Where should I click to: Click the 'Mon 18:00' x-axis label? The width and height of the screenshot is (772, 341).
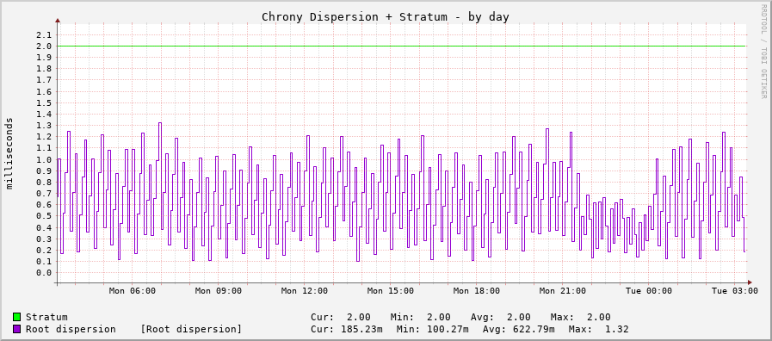[476, 291]
